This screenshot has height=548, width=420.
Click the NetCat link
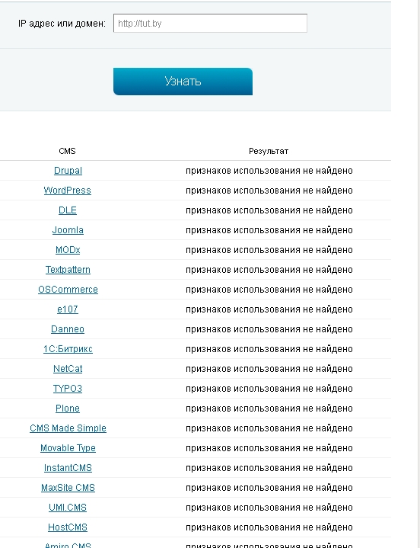point(68,369)
